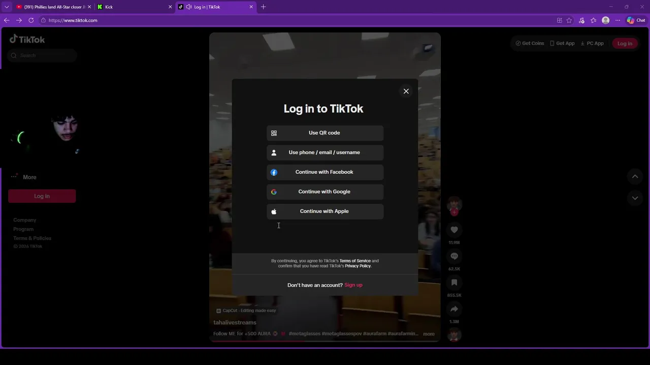650x365 pixels.
Task: Close the YouTube Phillies tab
Action: [x=89, y=7]
